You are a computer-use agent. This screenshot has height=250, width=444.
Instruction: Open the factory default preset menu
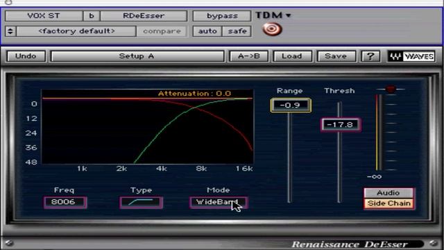76,31
